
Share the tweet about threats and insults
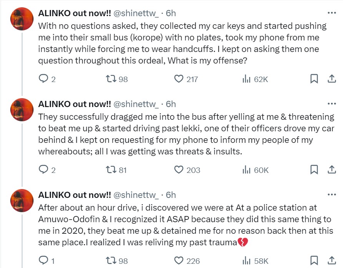331,170
